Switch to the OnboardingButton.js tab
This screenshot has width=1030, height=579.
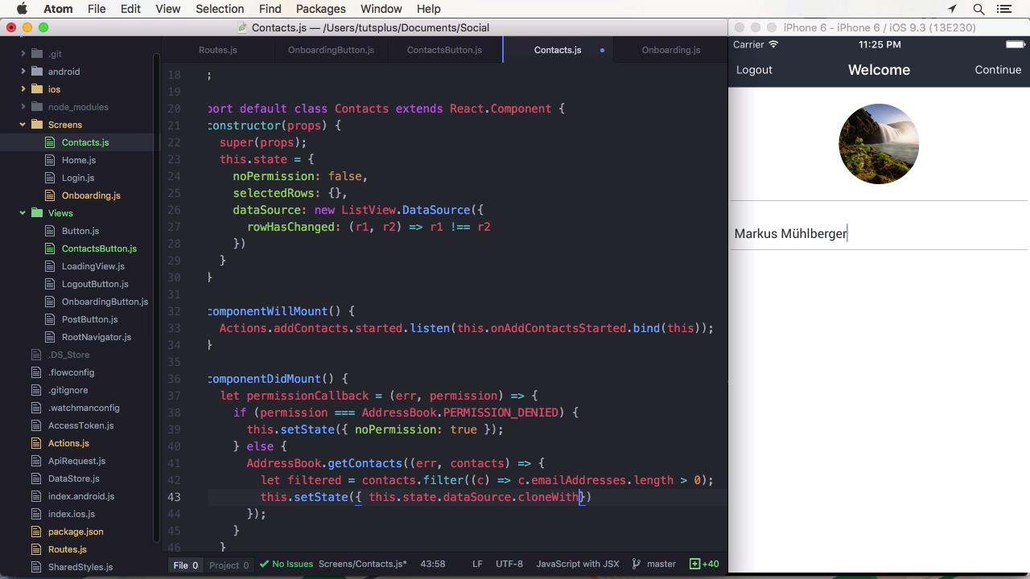click(x=331, y=50)
